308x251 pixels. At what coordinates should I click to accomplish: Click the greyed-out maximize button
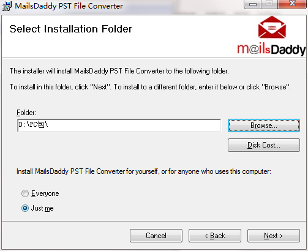point(269,4)
